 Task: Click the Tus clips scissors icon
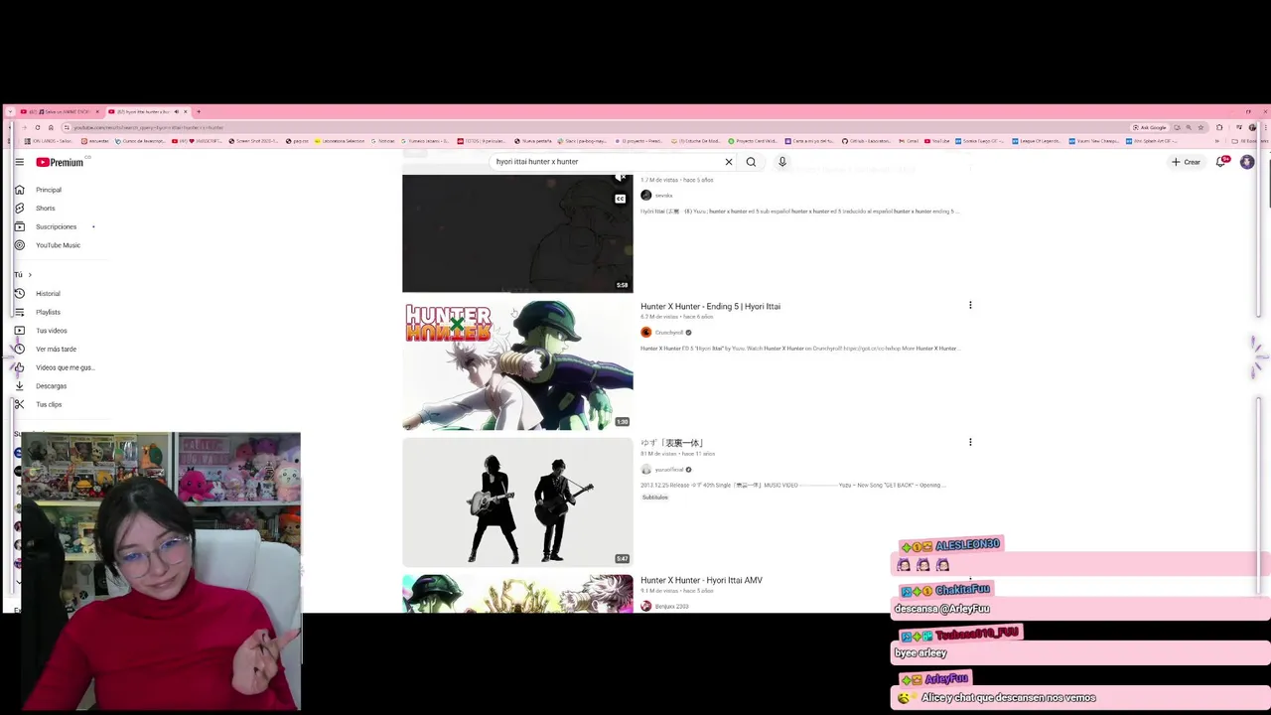[x=19, y=404]
